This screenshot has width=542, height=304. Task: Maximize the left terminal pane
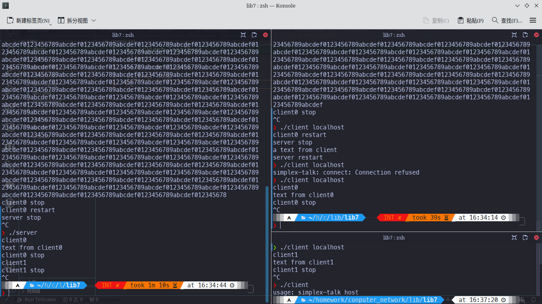[243, 35]
